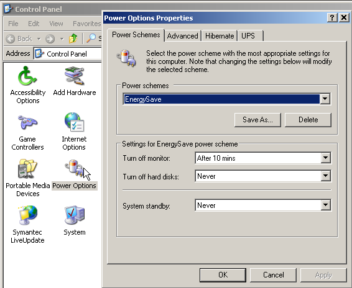Click the Symantec LiveUpdate label text
The height and width of the screenshot is (288, 352).
coord(27,236)
